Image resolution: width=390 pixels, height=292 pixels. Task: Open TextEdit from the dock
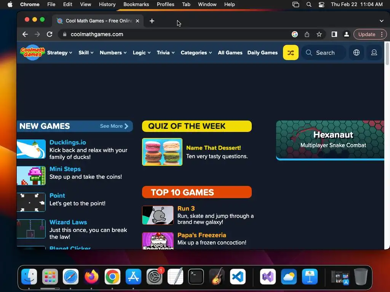(175, 277)
